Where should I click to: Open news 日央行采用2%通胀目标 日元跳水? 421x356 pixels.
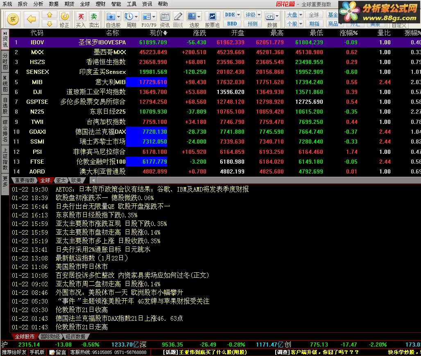pyautogui.click(x=103, y=249)
